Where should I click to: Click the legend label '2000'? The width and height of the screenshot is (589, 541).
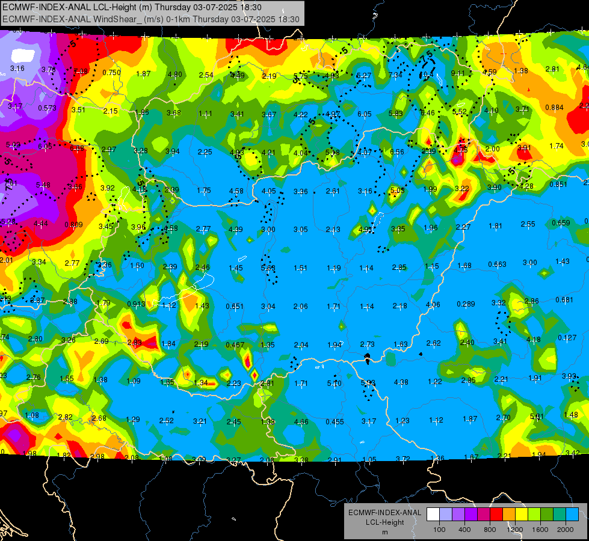(566, 530)
